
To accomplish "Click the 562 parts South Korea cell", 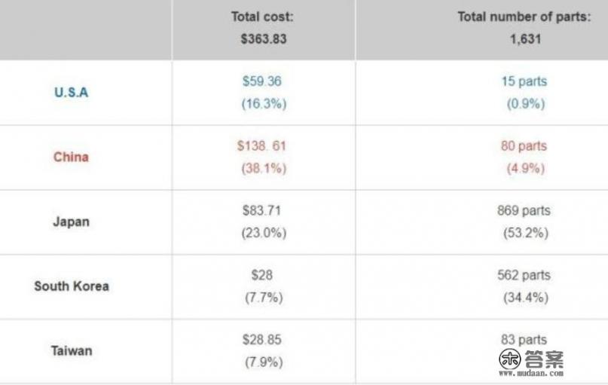I will pos(524,286).
